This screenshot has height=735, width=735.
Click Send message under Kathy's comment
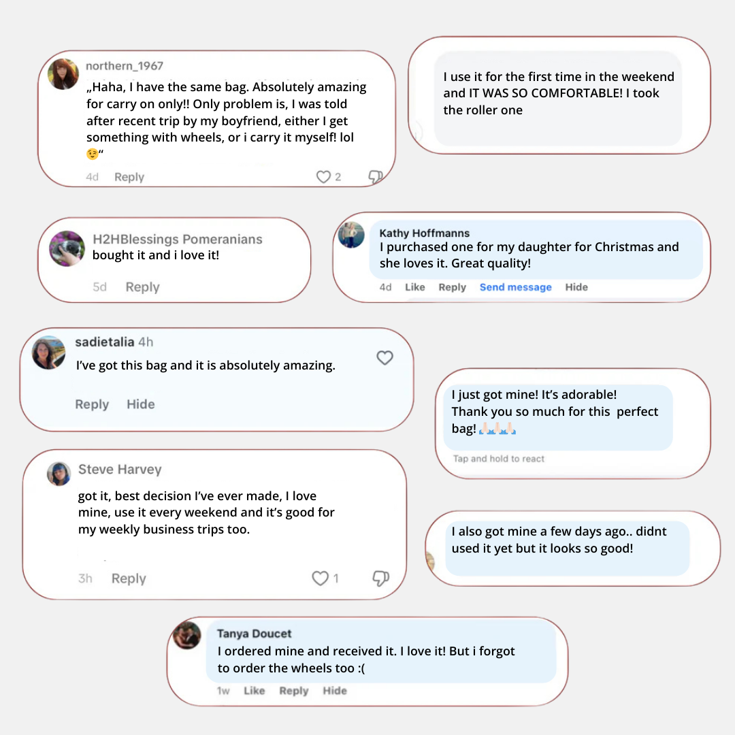click(515, 287)
